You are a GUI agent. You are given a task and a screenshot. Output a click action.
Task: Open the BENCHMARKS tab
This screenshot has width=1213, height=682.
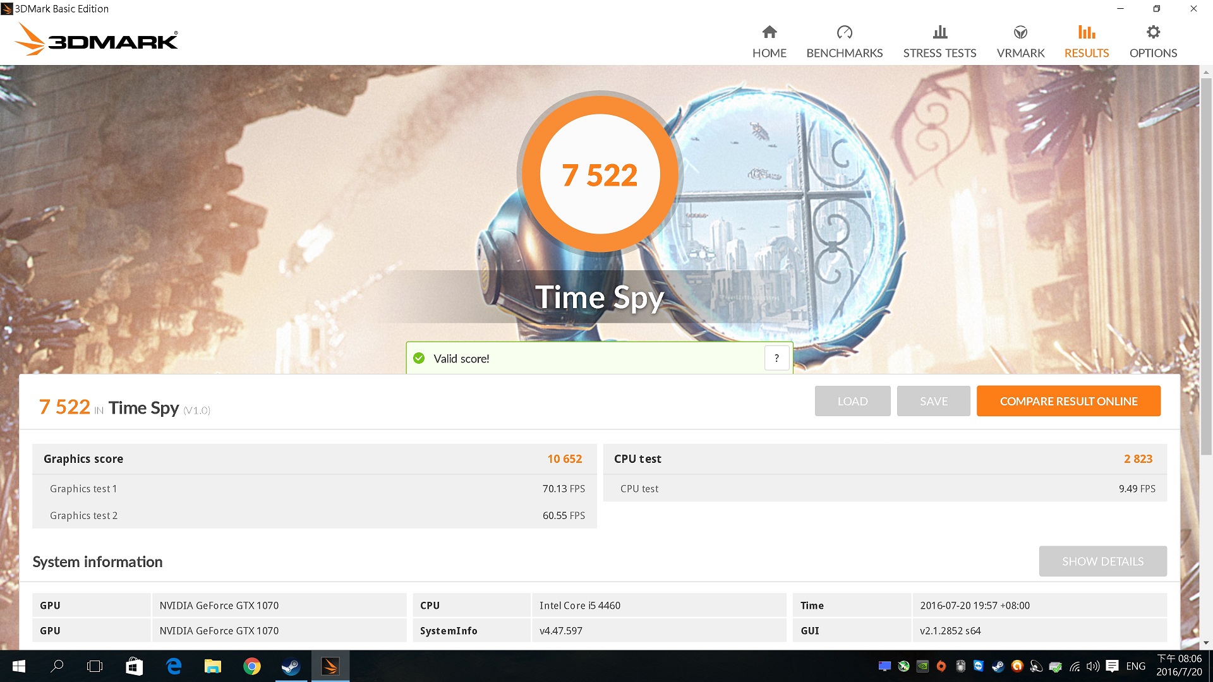coord(845,42)
